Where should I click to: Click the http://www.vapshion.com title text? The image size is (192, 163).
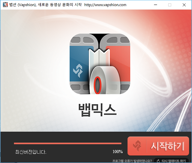pos(105,5)
